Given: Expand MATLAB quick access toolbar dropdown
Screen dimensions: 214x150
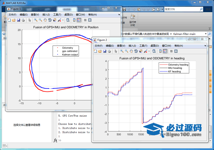Looking at the screenshot, I should point(162,9).
